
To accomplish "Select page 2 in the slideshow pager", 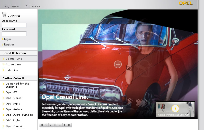I will [51, 125].
